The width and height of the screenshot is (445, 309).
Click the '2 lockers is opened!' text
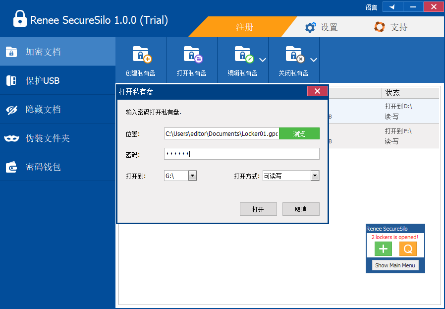click(x=395, y=237)
